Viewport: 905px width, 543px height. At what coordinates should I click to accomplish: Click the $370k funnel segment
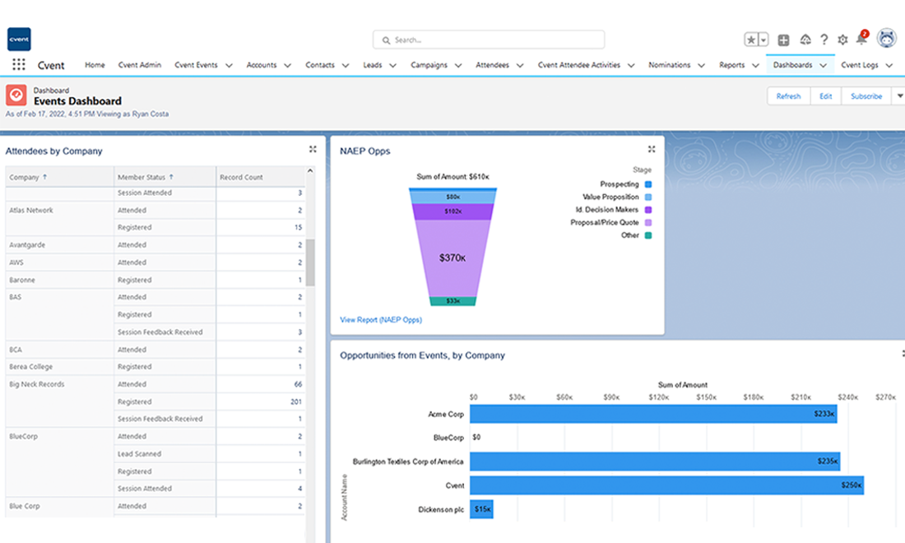(452, 258)
